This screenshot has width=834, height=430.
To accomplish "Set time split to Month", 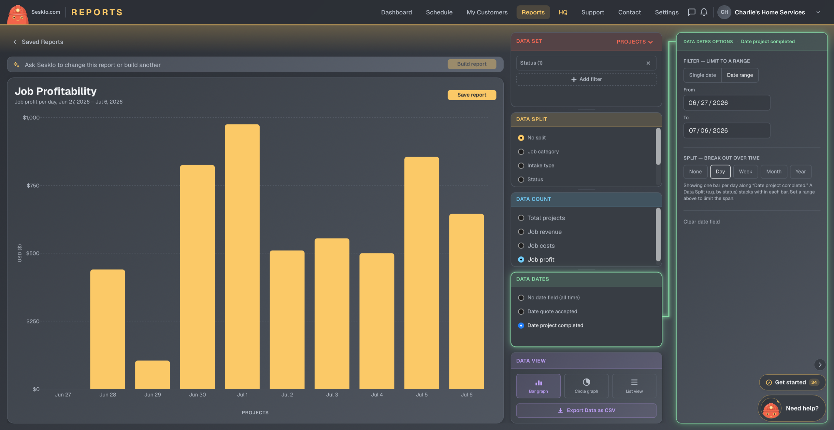I will (773, 172).
